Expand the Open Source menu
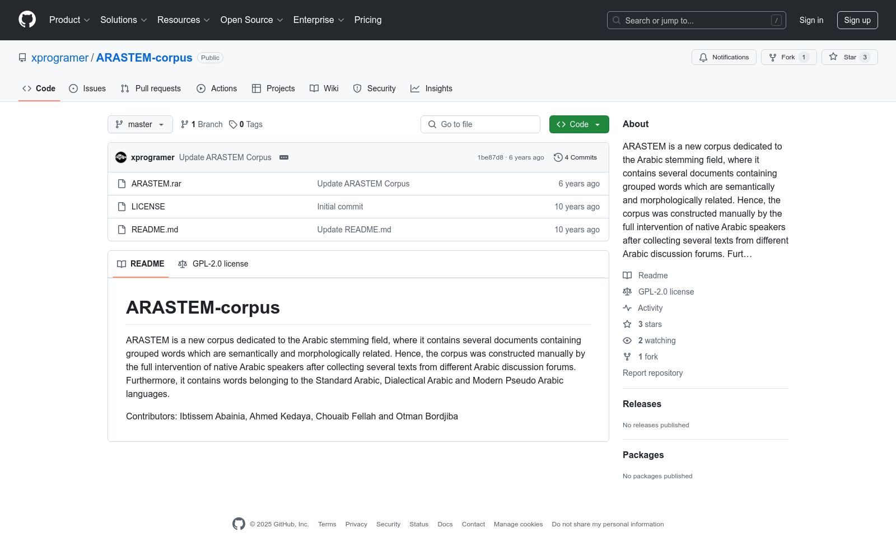Screen dimensions: 896x560 (x=251, y=20)
